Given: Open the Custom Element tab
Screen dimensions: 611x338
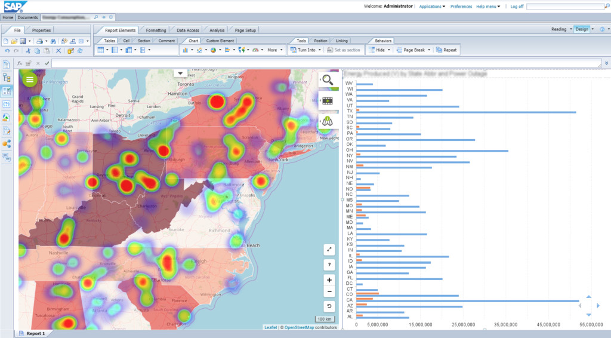Looking at the screenshot, I should coord(220,41).
